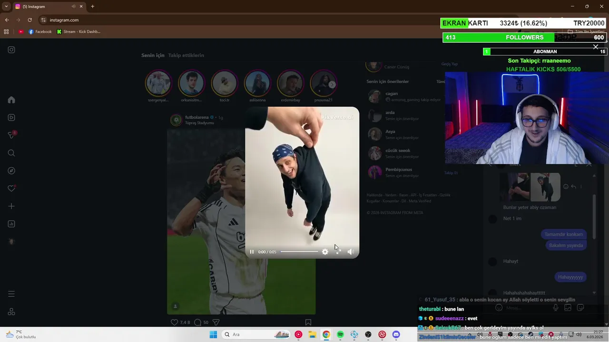Open Messages icon with red badge
This screenshot has height=342, width=609.
[11, 135]
